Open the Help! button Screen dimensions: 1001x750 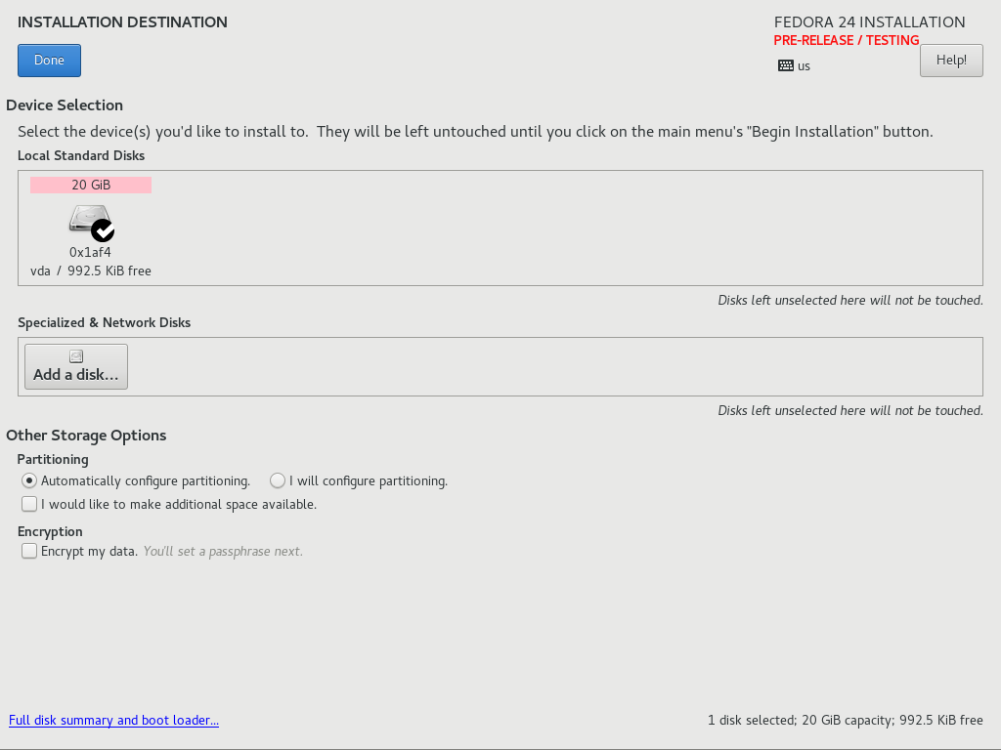click(951, 60)
